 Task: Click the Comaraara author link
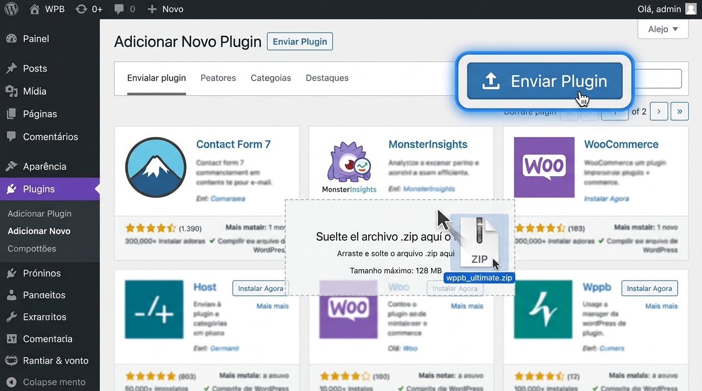tap(228, 199)
